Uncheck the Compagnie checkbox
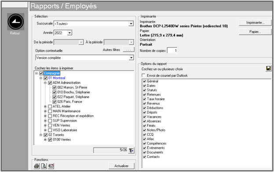274x172 pixels. point(41,73)
